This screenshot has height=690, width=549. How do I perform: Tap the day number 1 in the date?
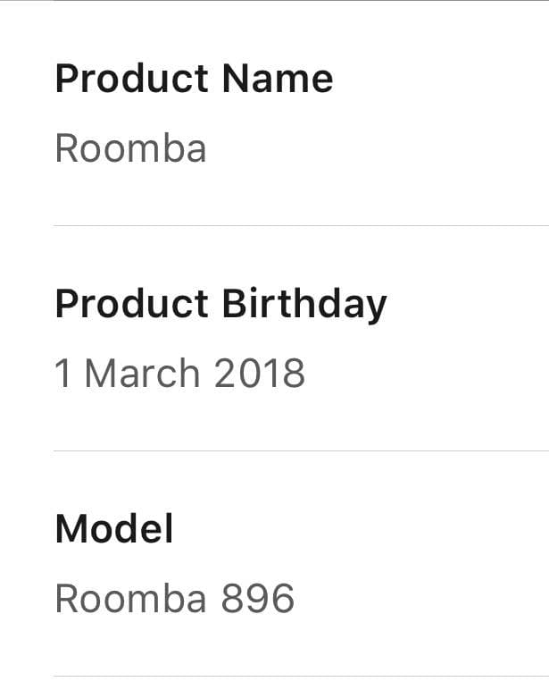(62, 374)
